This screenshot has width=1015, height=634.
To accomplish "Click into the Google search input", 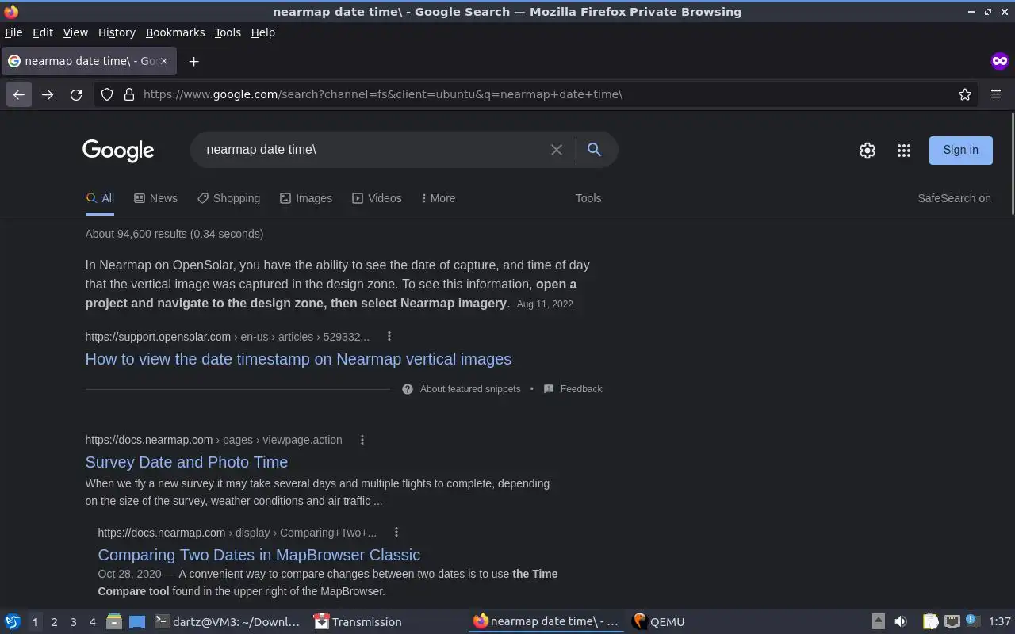I will (x=373, y=150).
